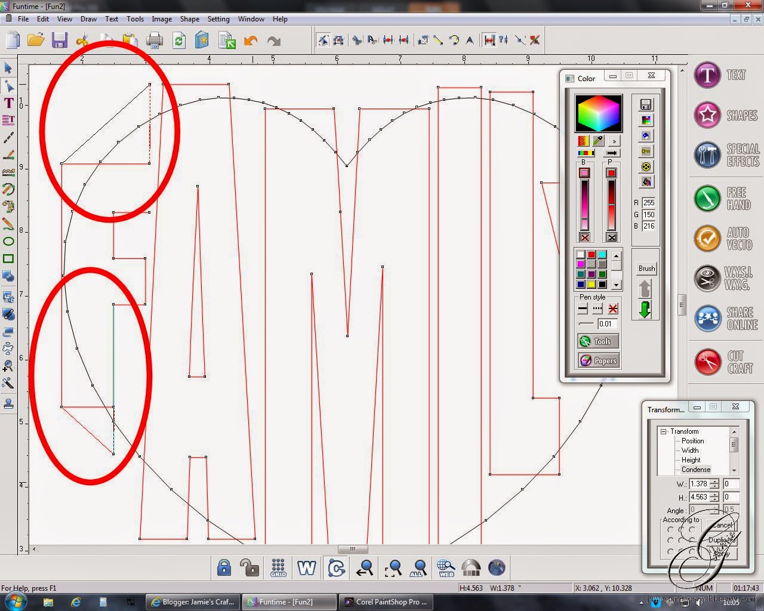Toggle the GRID display button
764x611 pixels.
(x=278, y=567)
